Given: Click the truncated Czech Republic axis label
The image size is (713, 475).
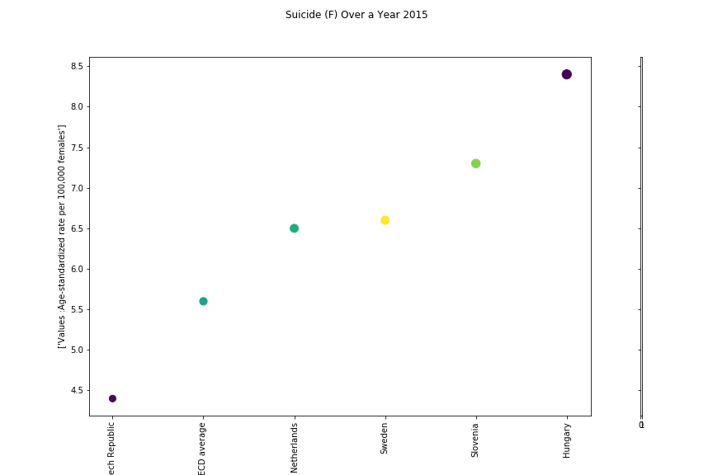Looking at the screenshot, I should [112, 450].
